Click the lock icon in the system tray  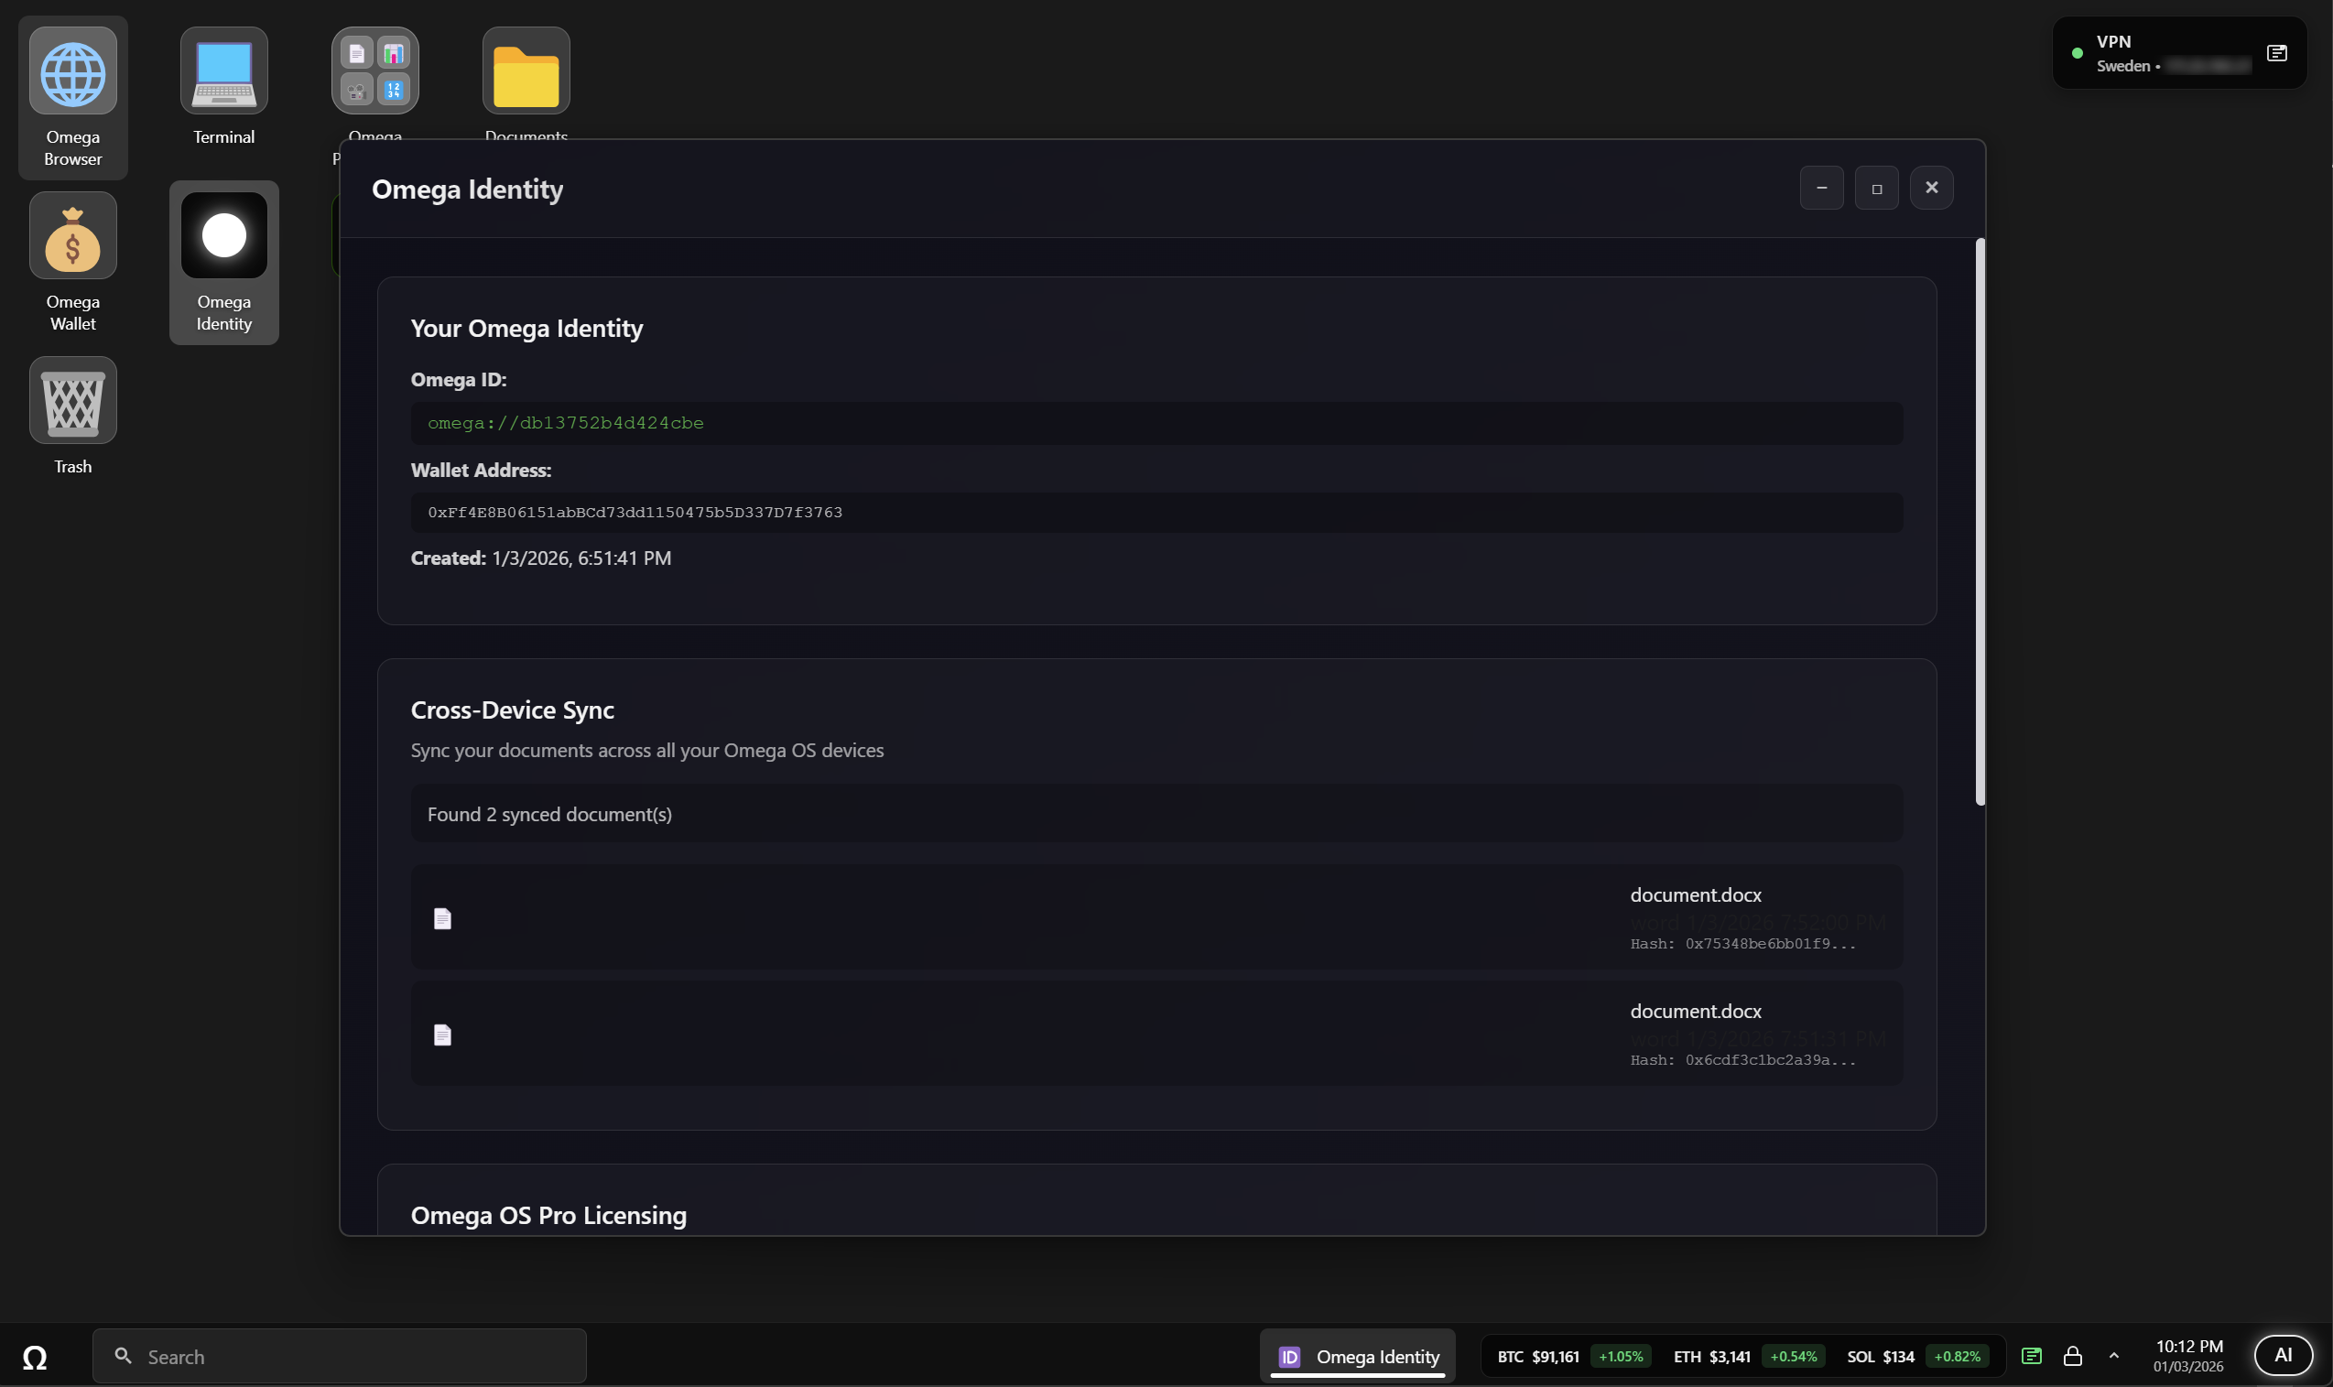(x=2072, y=1355)
